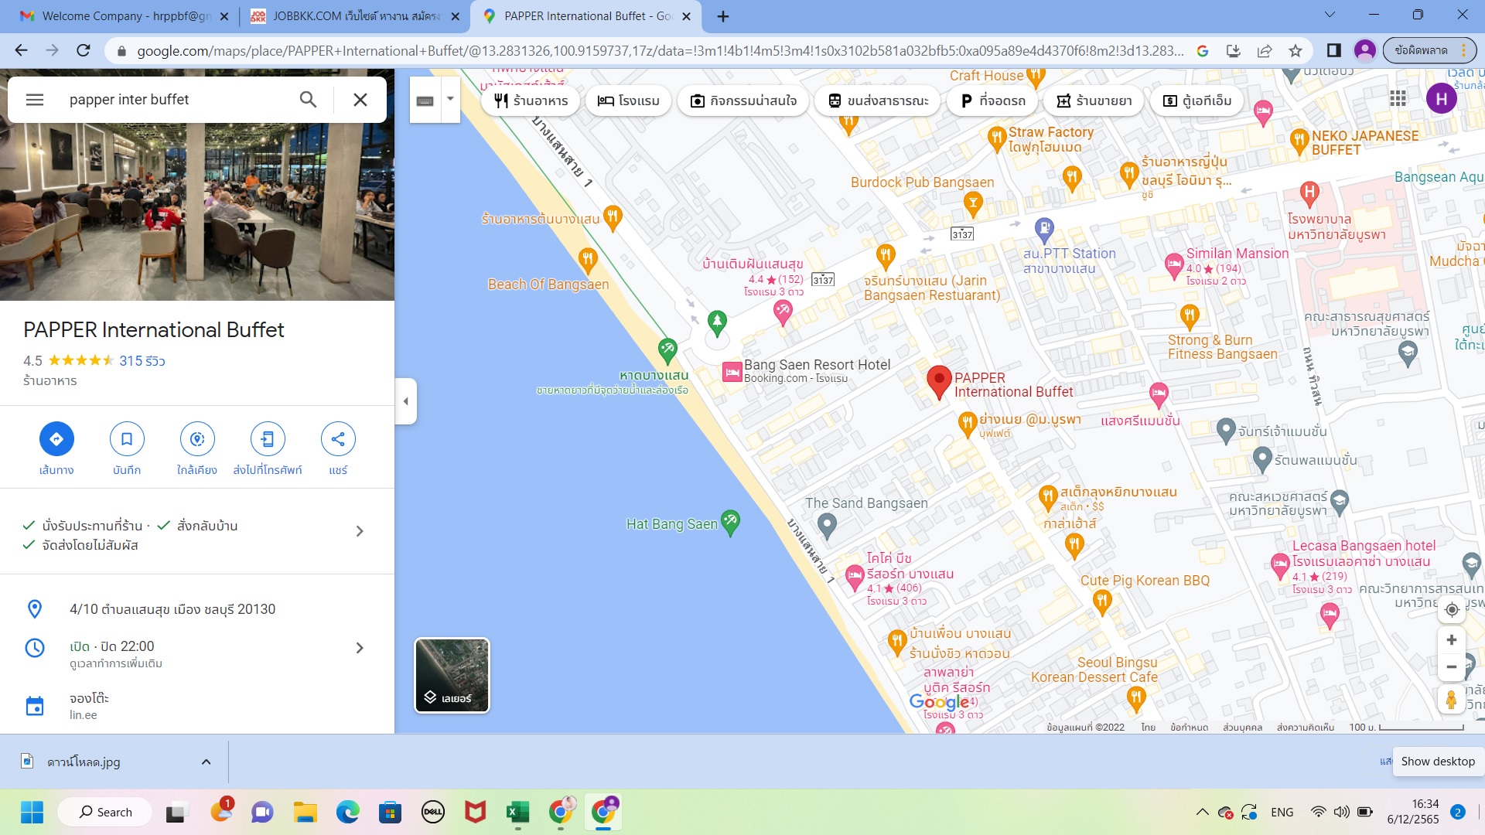This screenshot has height=835, width=1485.
Task: Clear the search with the X icon
Action: (360, 100)
